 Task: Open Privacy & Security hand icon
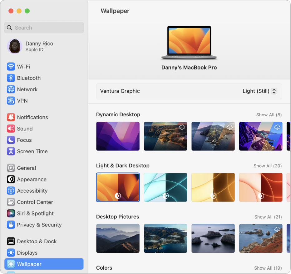coord(11,225)
